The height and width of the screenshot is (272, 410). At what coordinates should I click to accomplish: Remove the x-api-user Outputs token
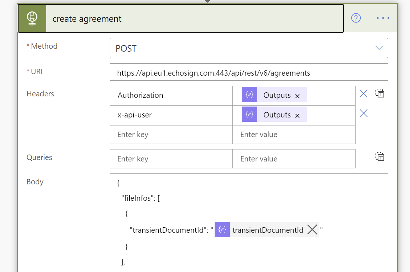tap(297, 115)
